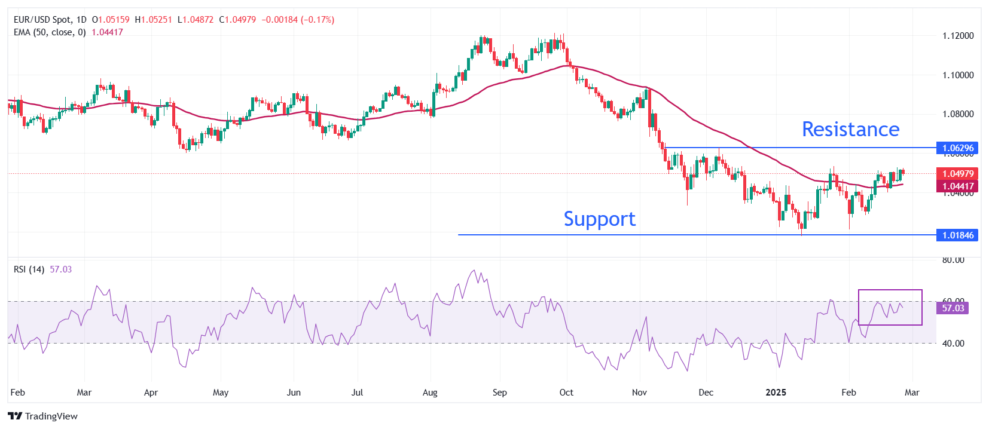Image resolution: width=989 pixels, height=429 pixels.
Task: Select the EMA value tag 1.04417
Action: (x=957, y=186)
